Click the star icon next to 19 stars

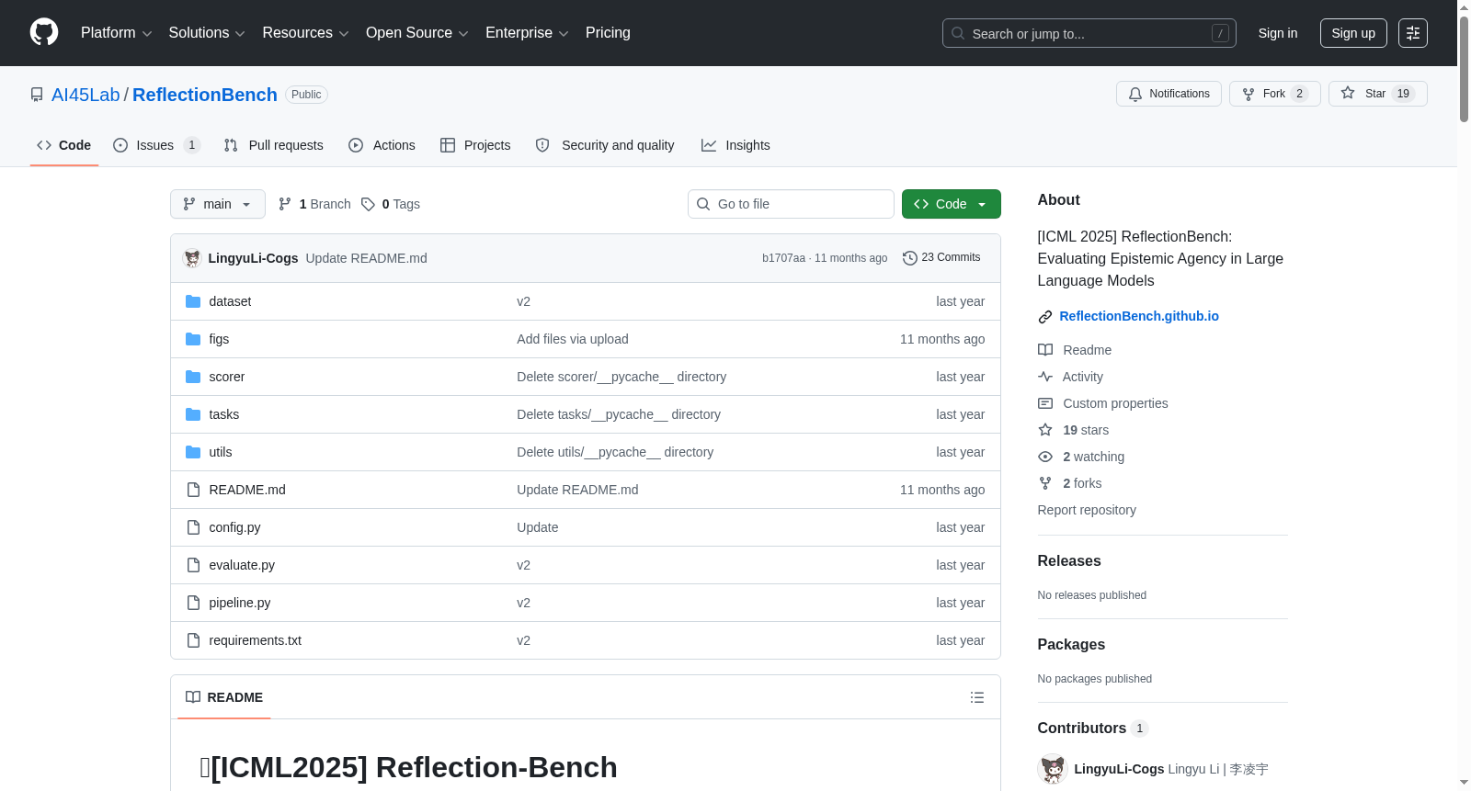coord(1045,430)
